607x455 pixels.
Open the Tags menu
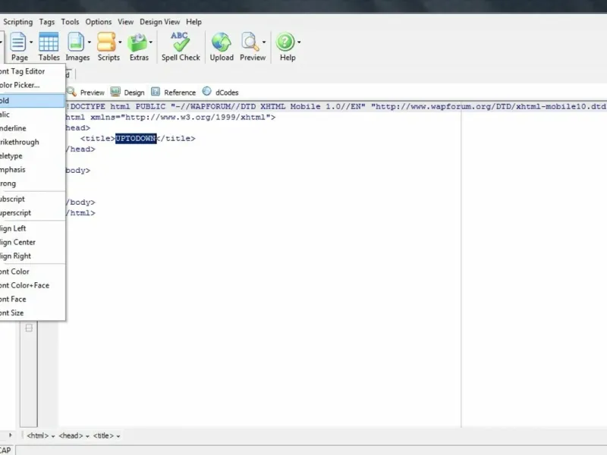pos(47,22)
